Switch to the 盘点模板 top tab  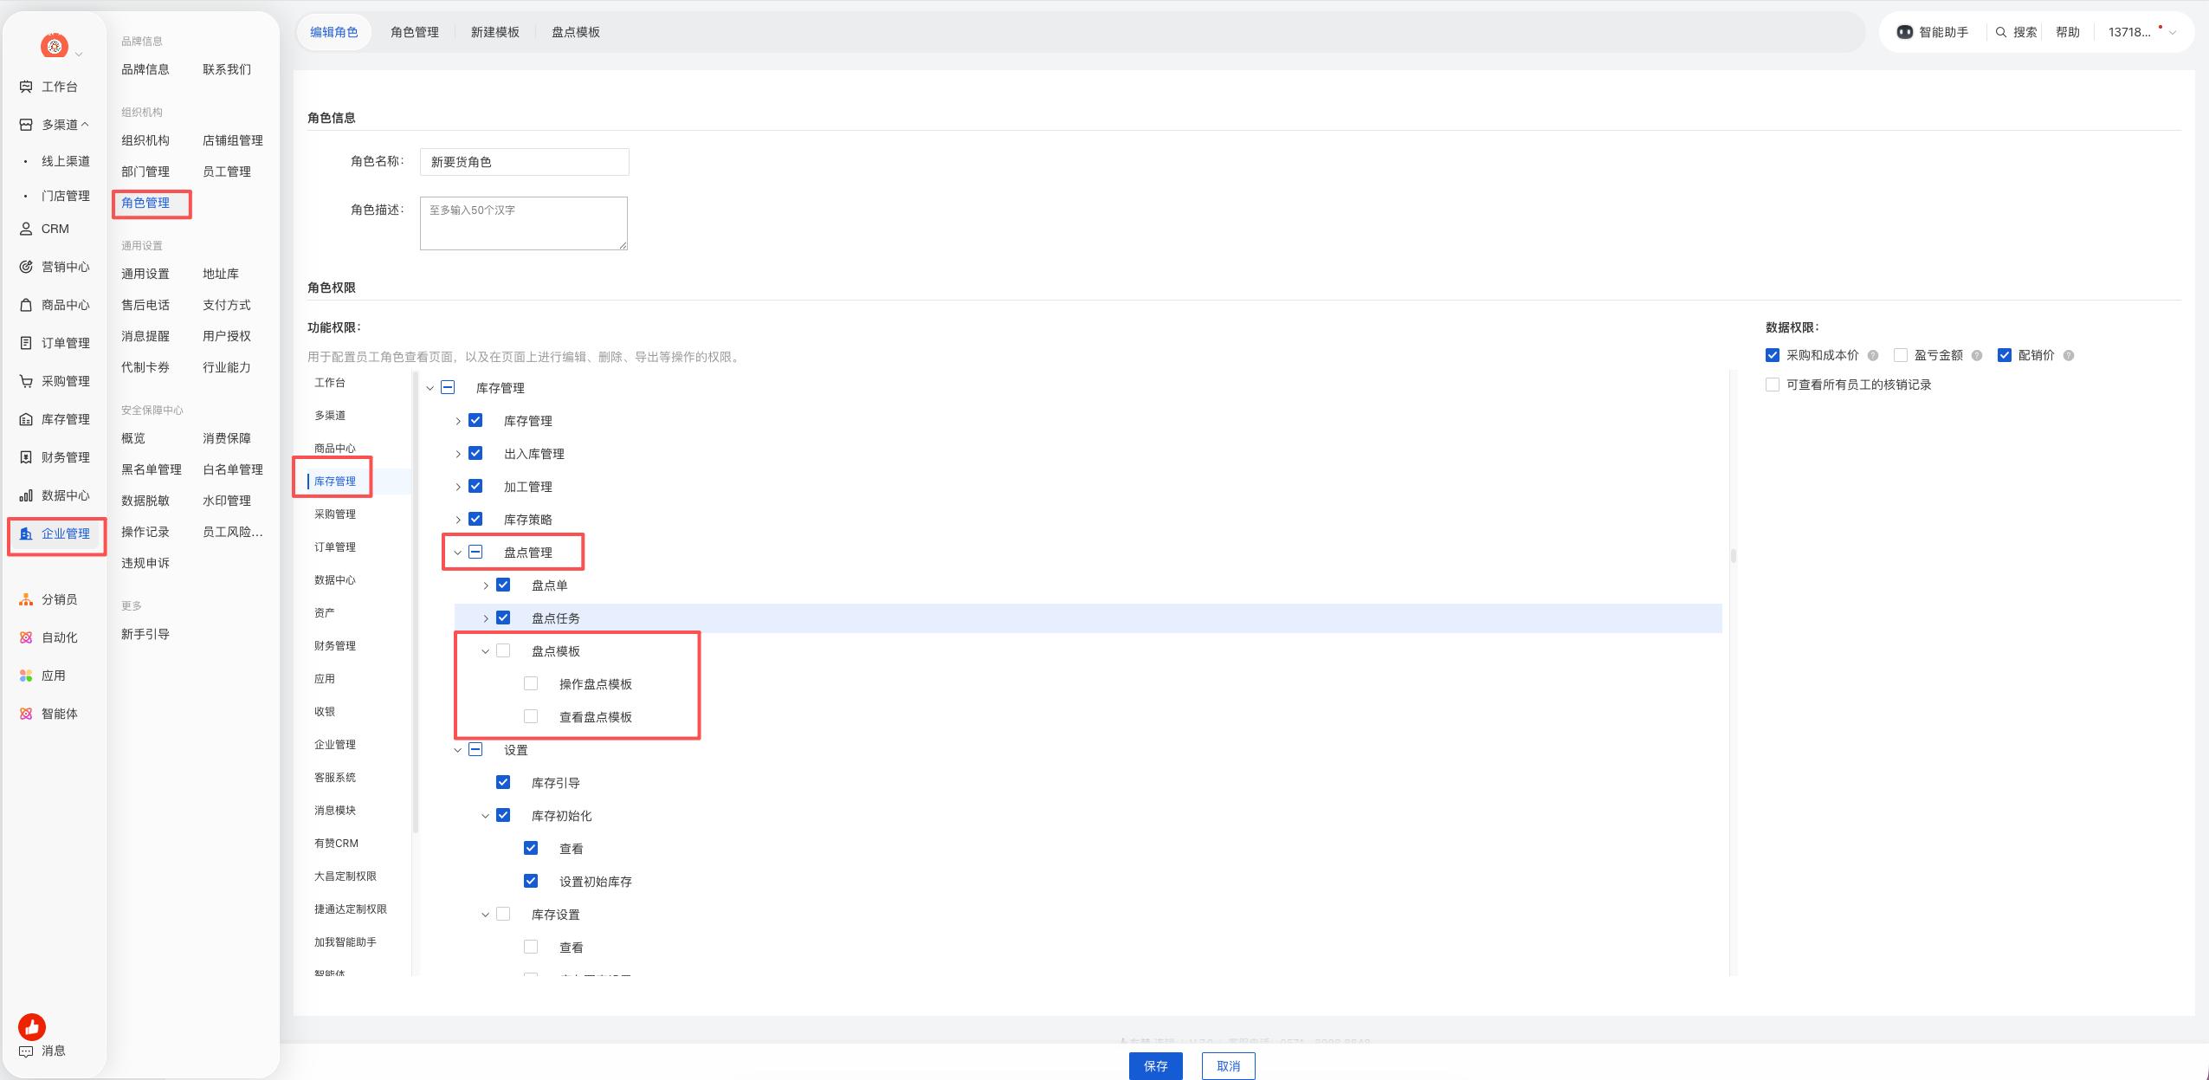point(576,32)
